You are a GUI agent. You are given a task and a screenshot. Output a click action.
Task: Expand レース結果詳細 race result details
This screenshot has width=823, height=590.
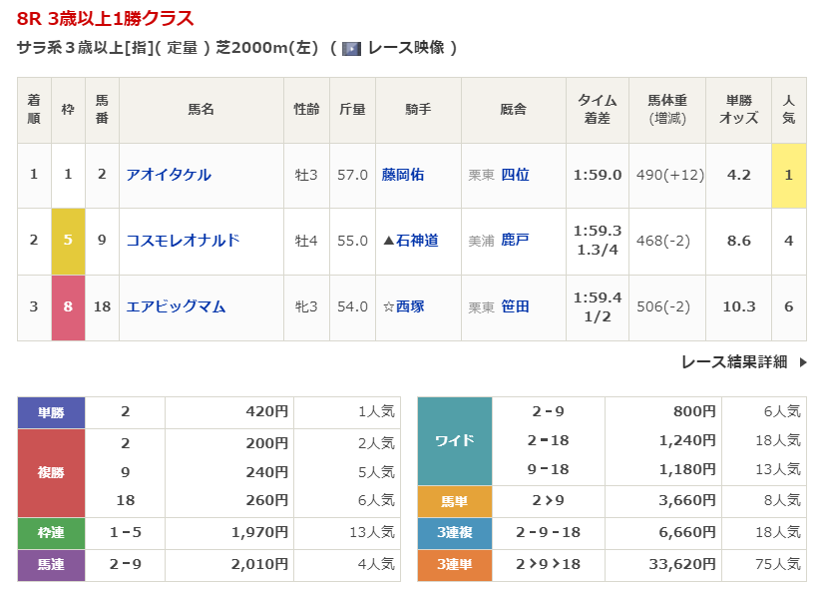[x=734, y=362]
